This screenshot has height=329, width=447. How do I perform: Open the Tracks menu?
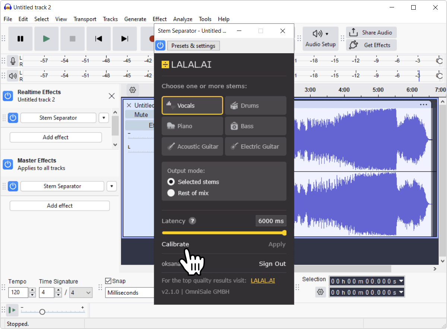pyautogui.click(x=110, y=19)
